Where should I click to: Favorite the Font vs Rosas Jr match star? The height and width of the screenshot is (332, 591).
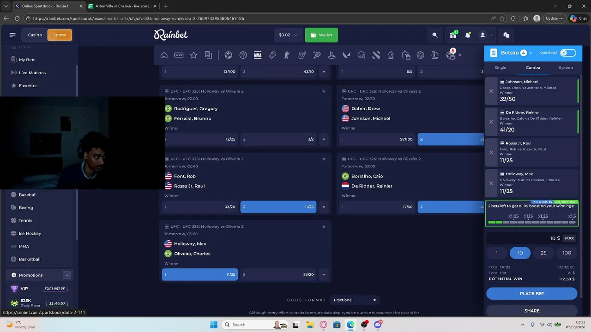pyautogui.click(x=324, y=159)
